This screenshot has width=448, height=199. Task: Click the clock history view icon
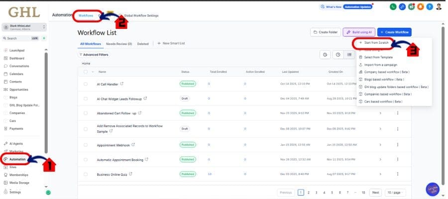338,55
